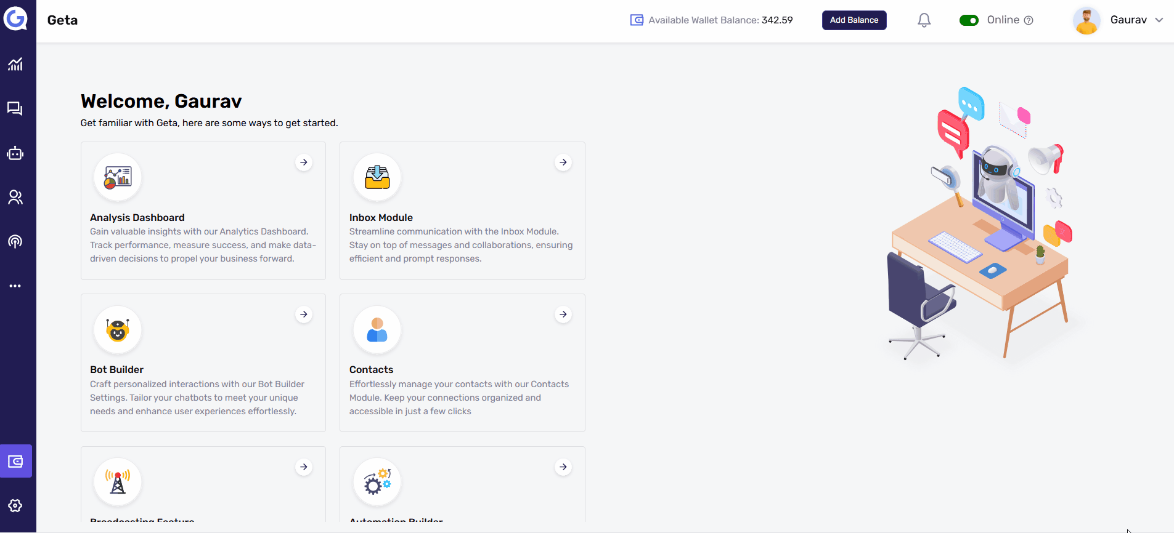Screen dimensions: 1174x533
Task: Open the contacts sidebar icon
Action: (15, 198)
